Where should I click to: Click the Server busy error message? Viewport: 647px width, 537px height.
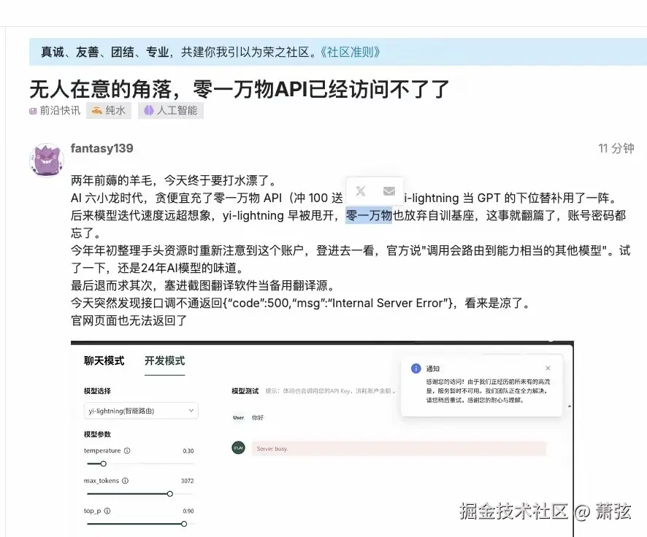click(399, 449)
